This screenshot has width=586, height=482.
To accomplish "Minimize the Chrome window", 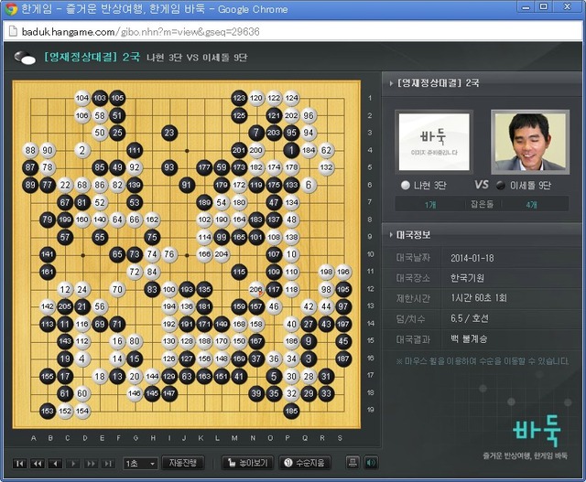I will 526,6.
